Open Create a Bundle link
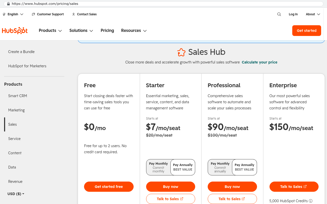The height and width of the screenshot is (204, 327). 21,52
